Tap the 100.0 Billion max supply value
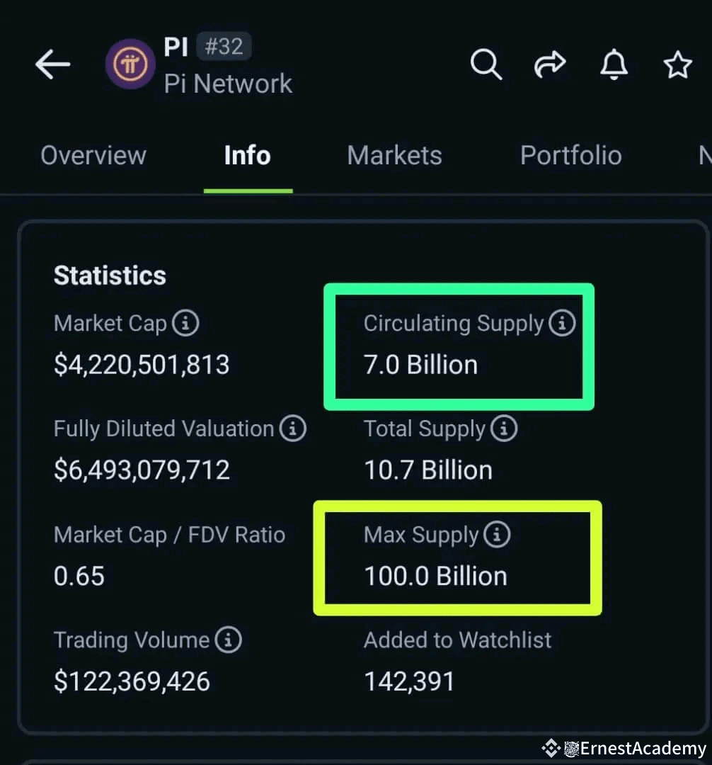Screen dimensions: 712x765 [436, 576]
